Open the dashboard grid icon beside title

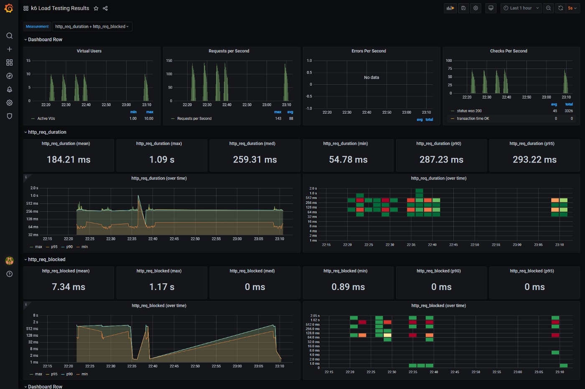[26, 8]
